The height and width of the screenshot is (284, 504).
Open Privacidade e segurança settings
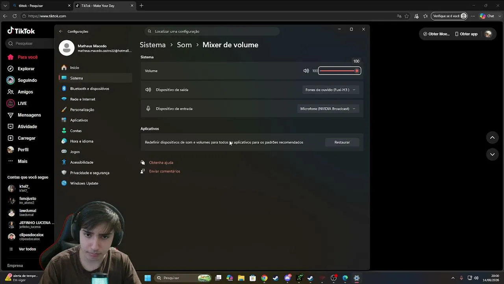pyautogui.click(x=89, y=173)
